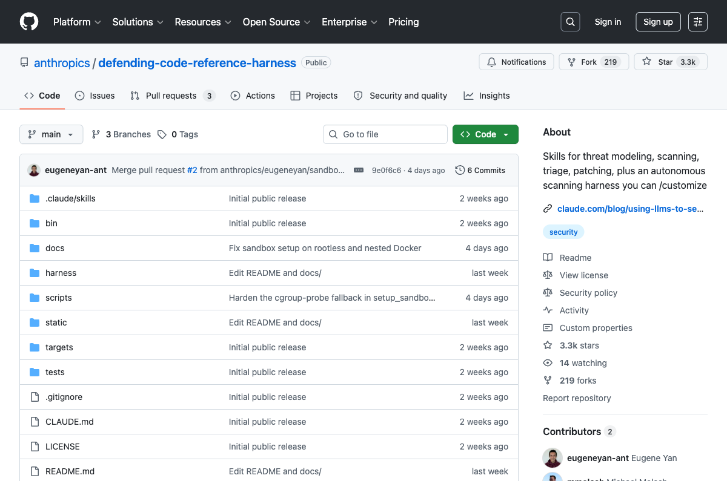Open the claude.com blog link
The height and width of the screenshot is (481, 727).
630,209
